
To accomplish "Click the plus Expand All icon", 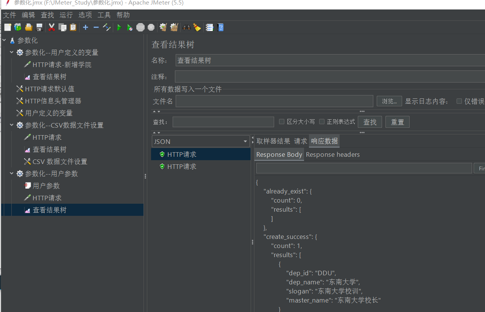I will tap(86, 27).
